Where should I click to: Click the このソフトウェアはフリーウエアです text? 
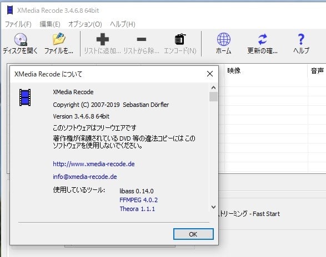pyautogui.click(x=94, y=128)
